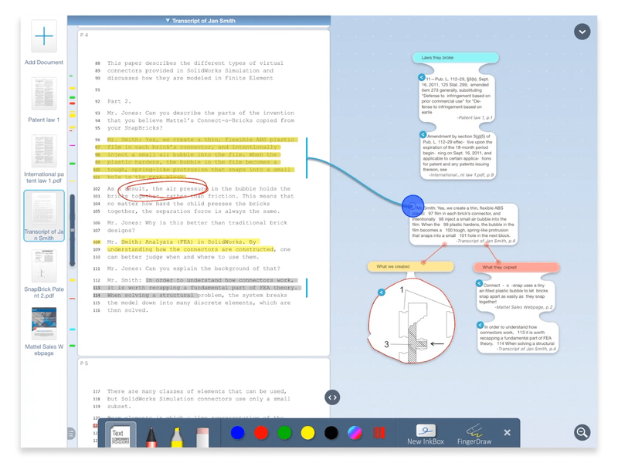
Task: Pick the eraser tool
Action: [x=202, y=437]
